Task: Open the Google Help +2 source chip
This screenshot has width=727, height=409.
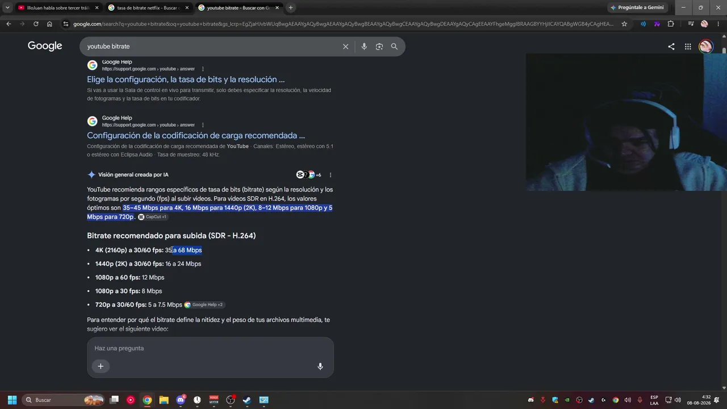Action: pyautogui.click(x=204, y=305)
